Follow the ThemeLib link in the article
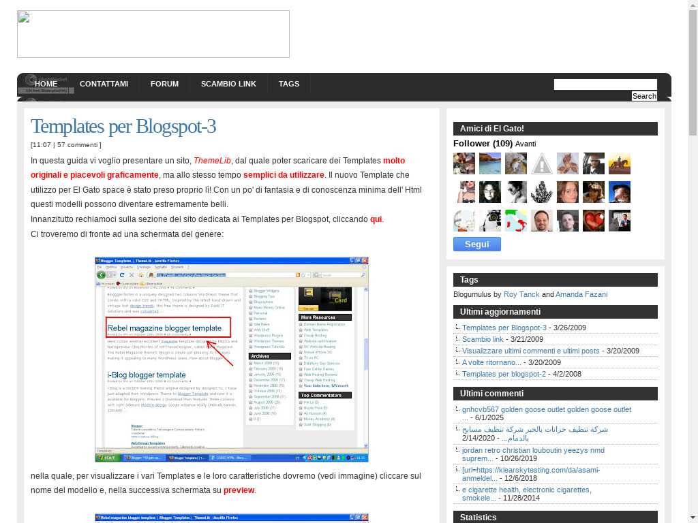This screenshot has width=698, height=523. [211, 161]
